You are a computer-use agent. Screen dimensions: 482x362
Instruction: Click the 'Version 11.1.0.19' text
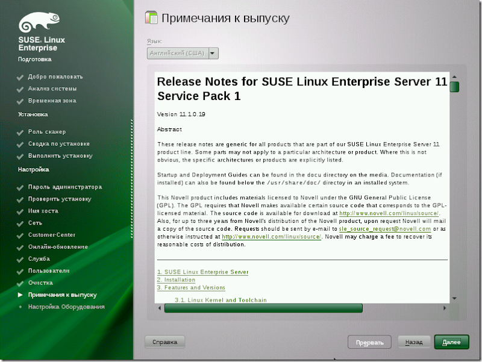point(181,114)
